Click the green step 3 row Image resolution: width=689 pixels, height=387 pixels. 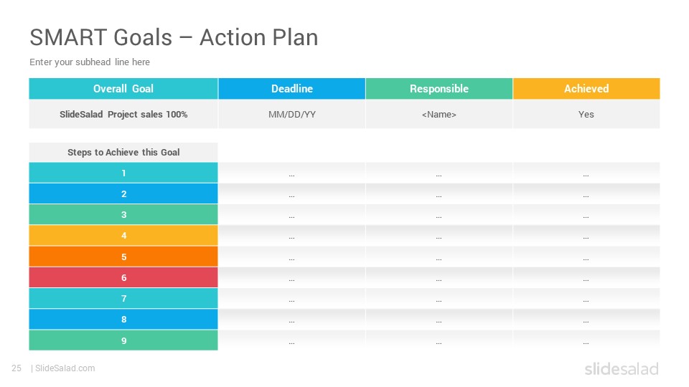pos(123,214)
